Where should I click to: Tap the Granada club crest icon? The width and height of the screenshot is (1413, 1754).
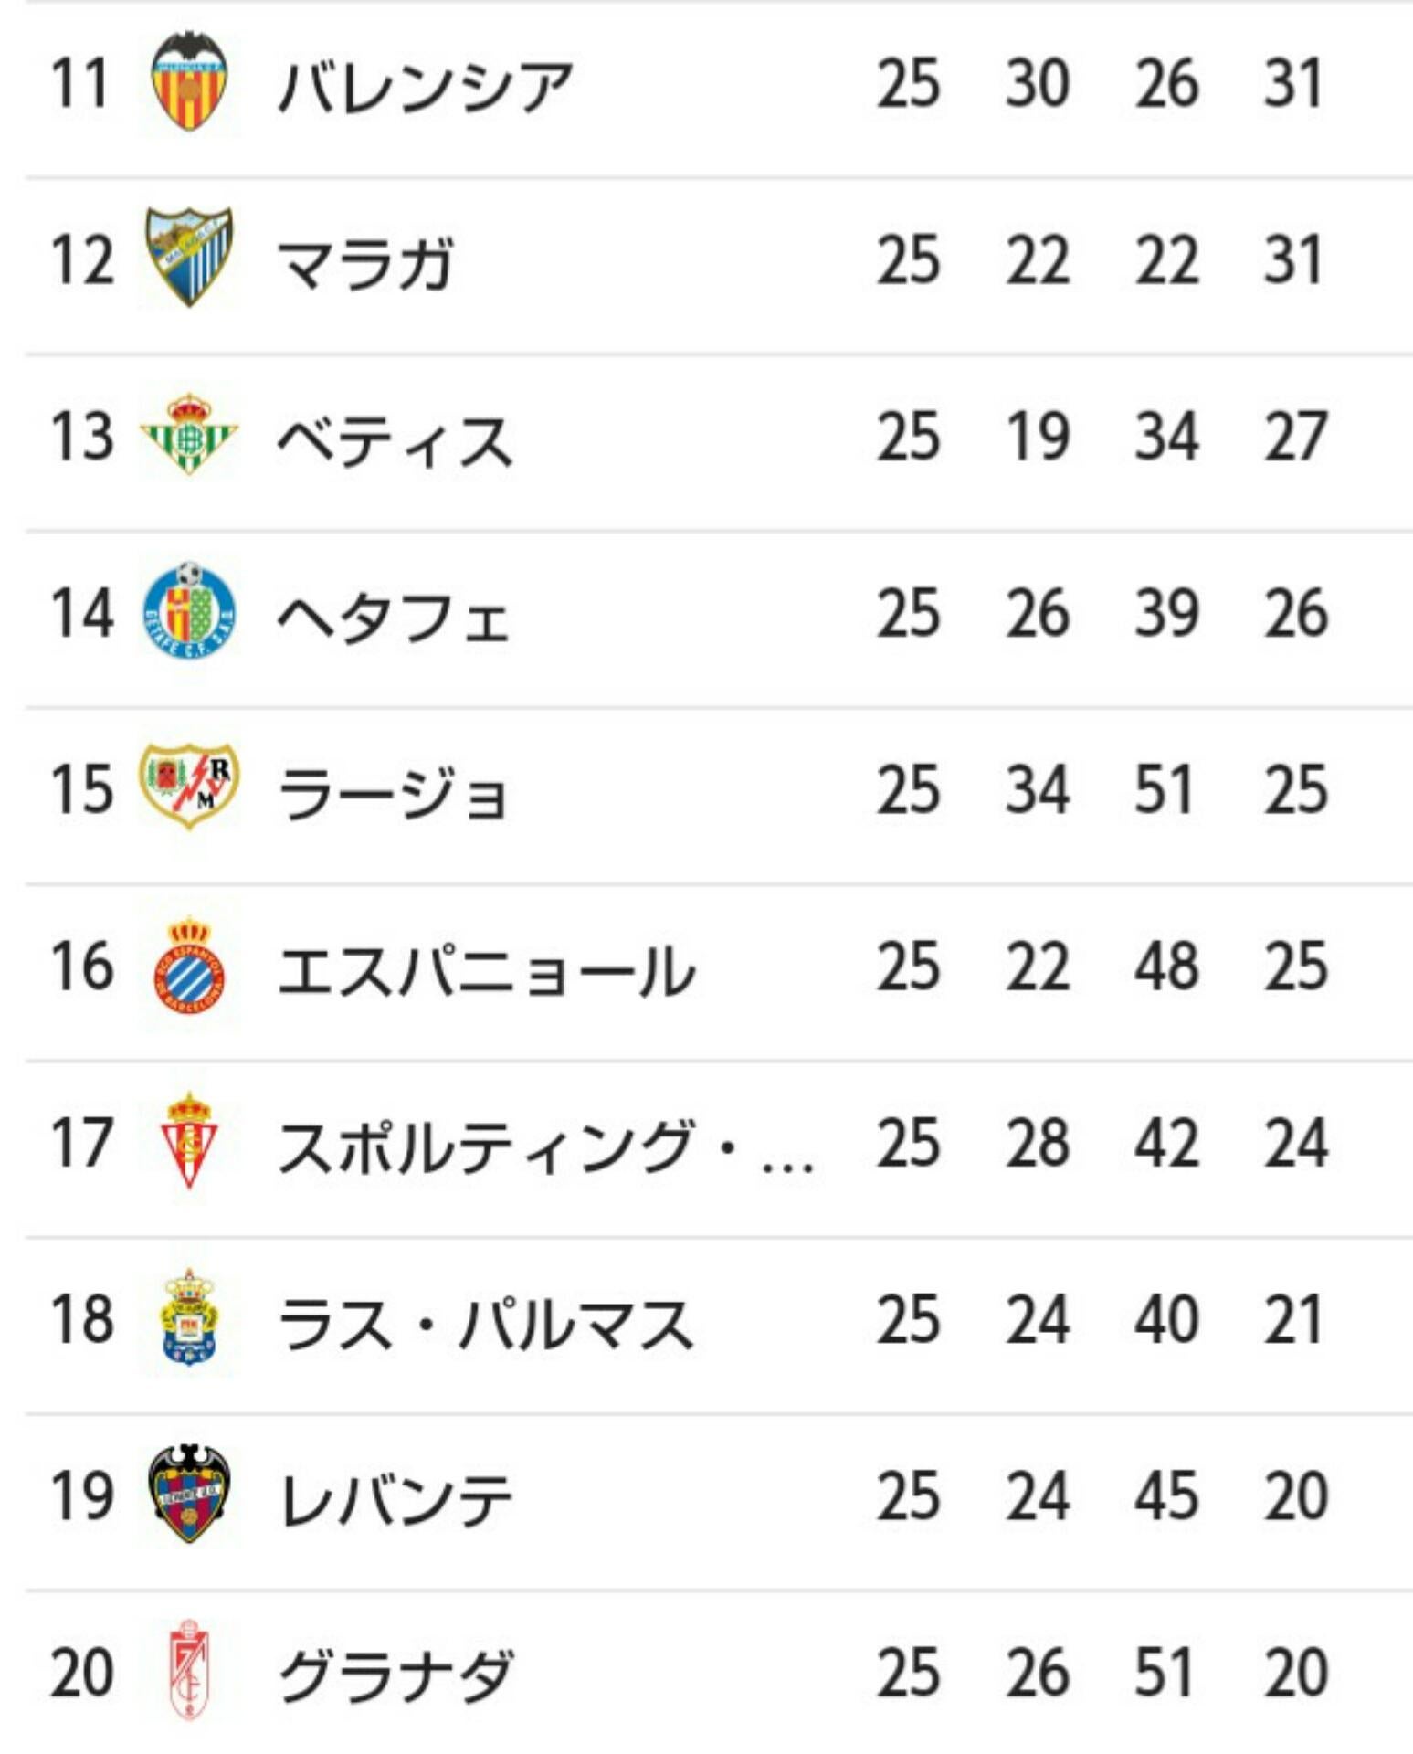189,1671
